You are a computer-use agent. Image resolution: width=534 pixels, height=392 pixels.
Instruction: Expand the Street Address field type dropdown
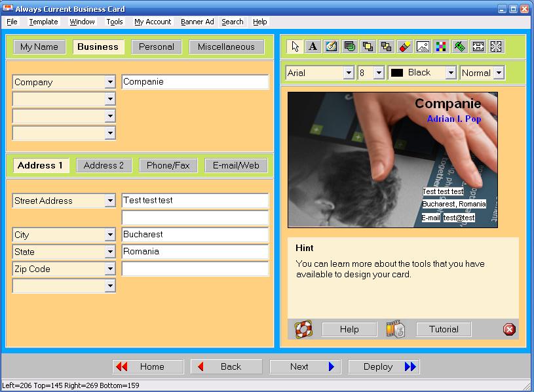click(x=109, y=201)
